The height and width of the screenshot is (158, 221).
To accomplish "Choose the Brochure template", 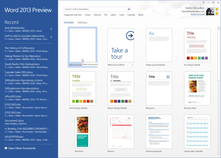I will pos(82,131).
